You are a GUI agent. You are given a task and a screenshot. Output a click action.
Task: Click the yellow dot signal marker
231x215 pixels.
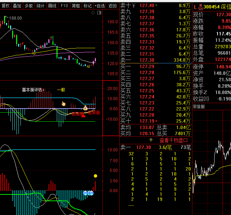pyautogui.click(x=95, y=176)
